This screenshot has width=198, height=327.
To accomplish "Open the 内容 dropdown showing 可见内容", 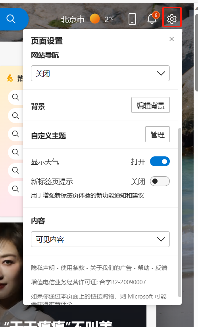I will coord(100,239).
